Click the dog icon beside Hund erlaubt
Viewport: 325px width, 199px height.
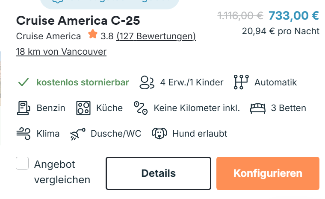(159, 134)
